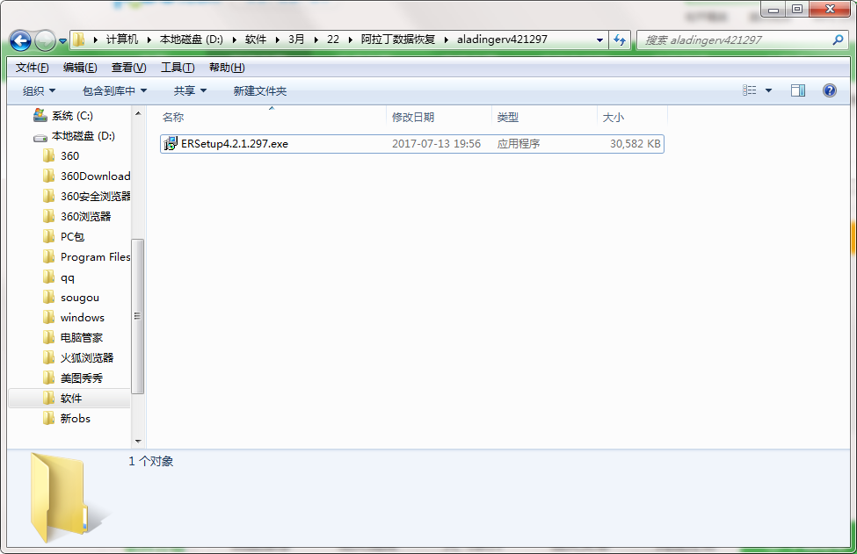Go back with the blue Back arrow

tap(20, 40)
